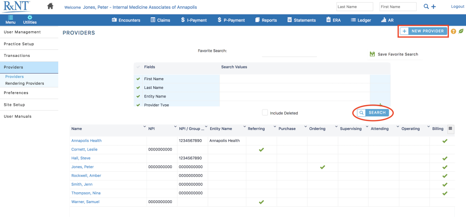Toggle the Entity Name field checkmark
This screenshot has width=466, height=217.
pos(138,96)
